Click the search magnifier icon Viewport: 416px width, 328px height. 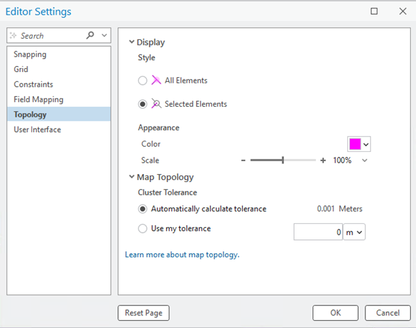click(91, 35)
